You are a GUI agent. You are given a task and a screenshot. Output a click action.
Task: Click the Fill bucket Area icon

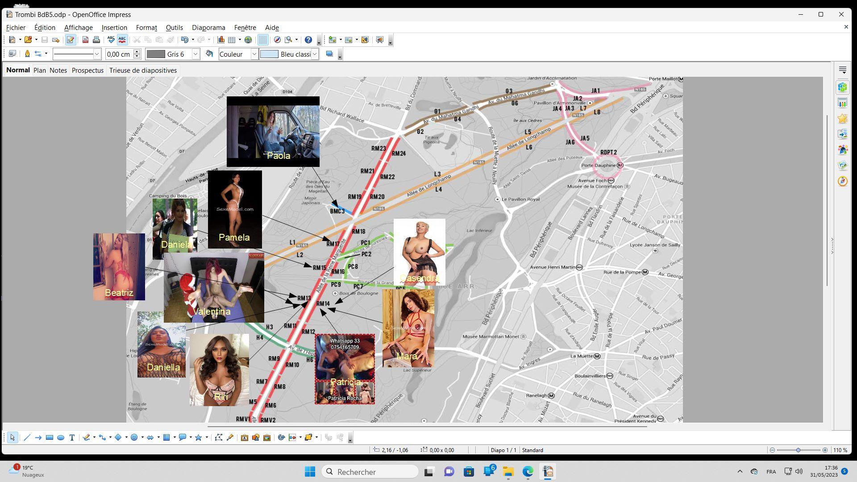(x=209, y=54)
